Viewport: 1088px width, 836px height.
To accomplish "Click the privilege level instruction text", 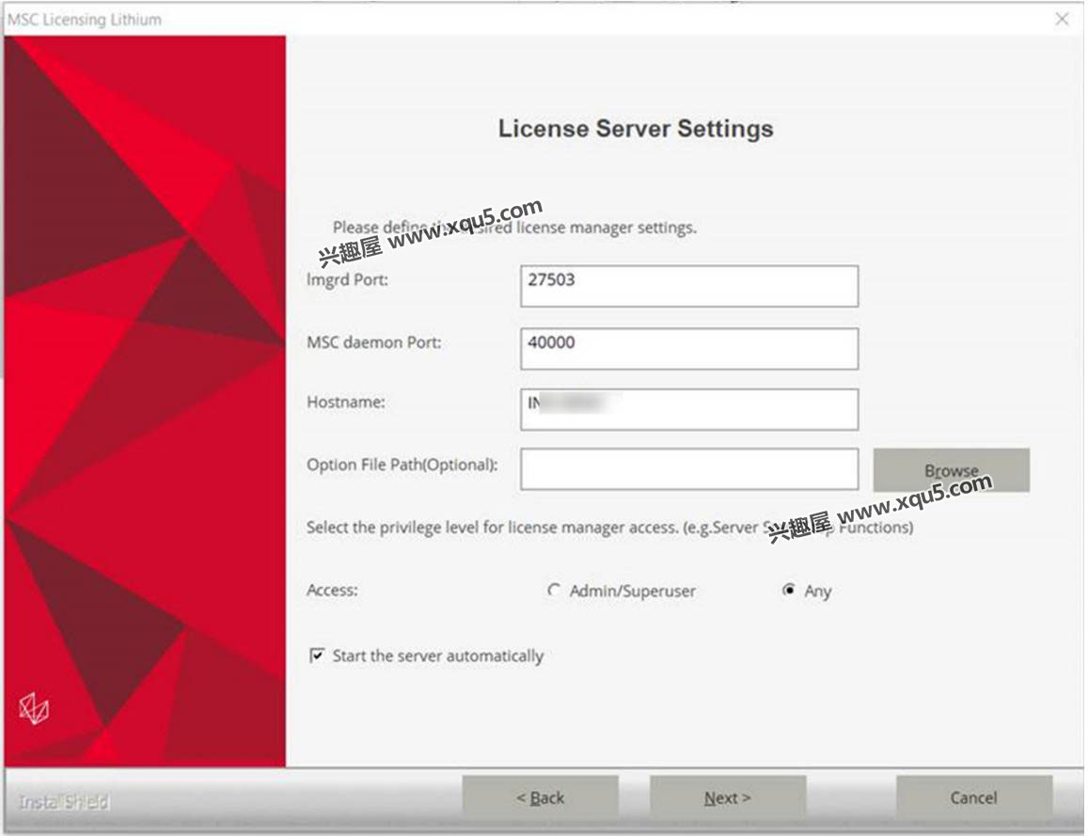I will [610, 528].
